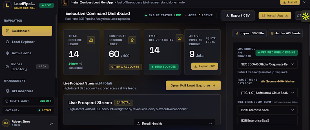Click the Niches Directory compass icon

point(7,67)
